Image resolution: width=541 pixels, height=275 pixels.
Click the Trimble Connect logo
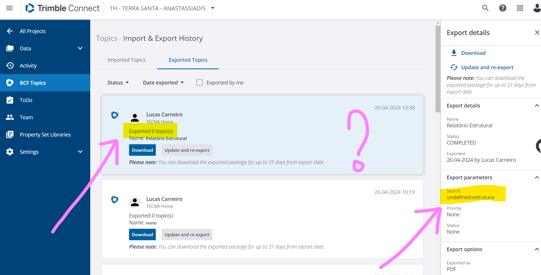[x=62, y=8]
